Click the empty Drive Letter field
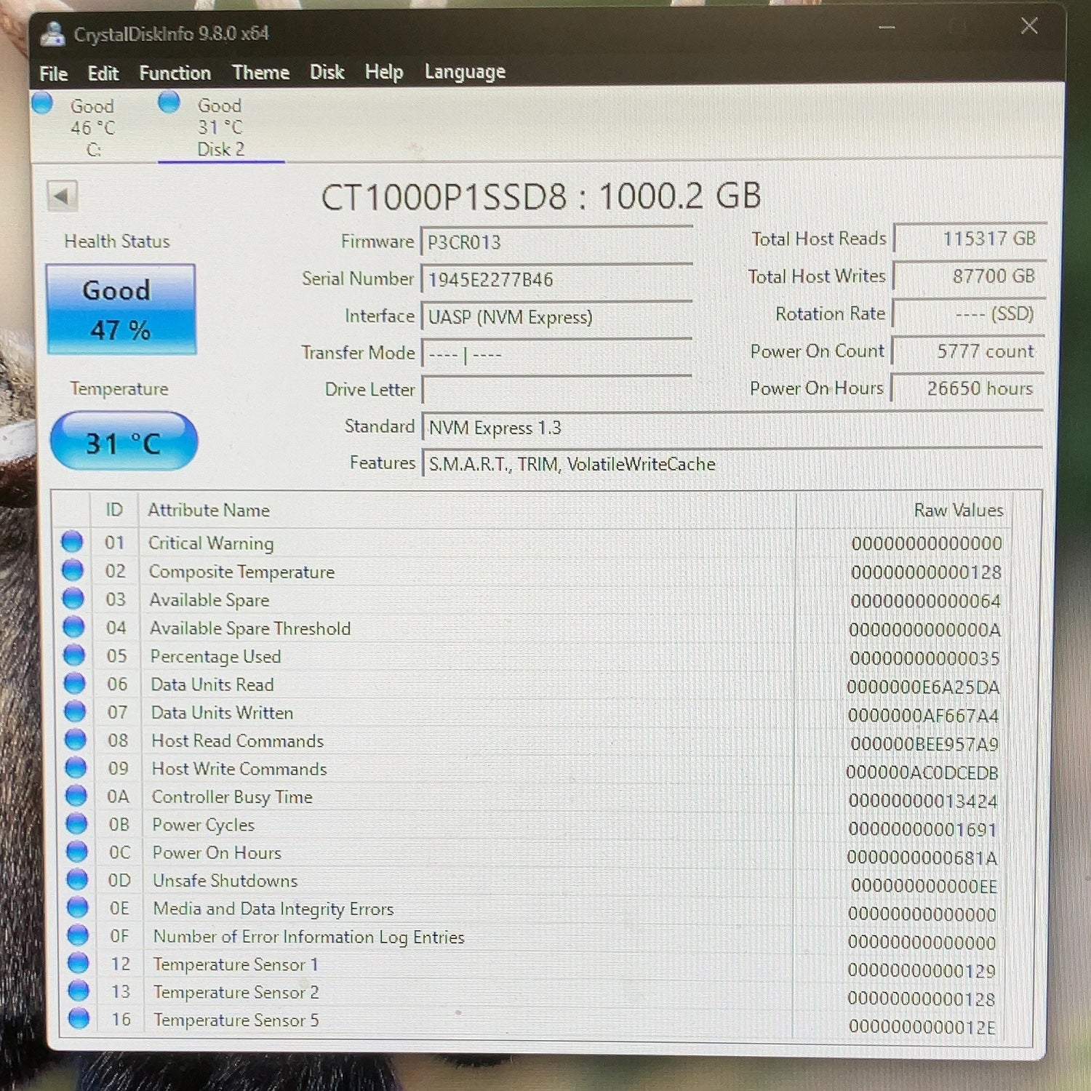This screenshot has width=1091, height=1091. click(x=557, y=391)
